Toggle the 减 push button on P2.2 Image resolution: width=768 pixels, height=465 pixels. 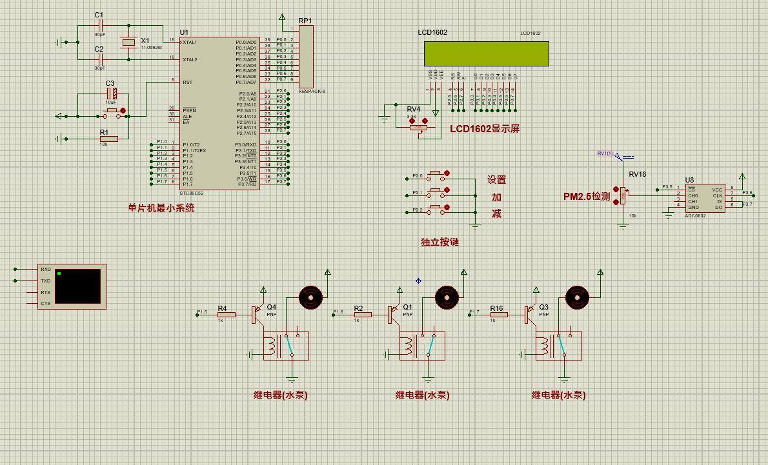tap(436, 210)
